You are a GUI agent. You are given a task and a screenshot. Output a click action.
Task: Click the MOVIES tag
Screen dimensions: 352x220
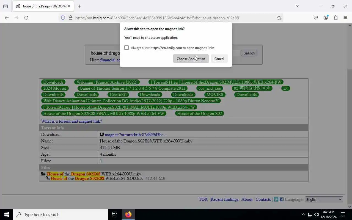215,95
